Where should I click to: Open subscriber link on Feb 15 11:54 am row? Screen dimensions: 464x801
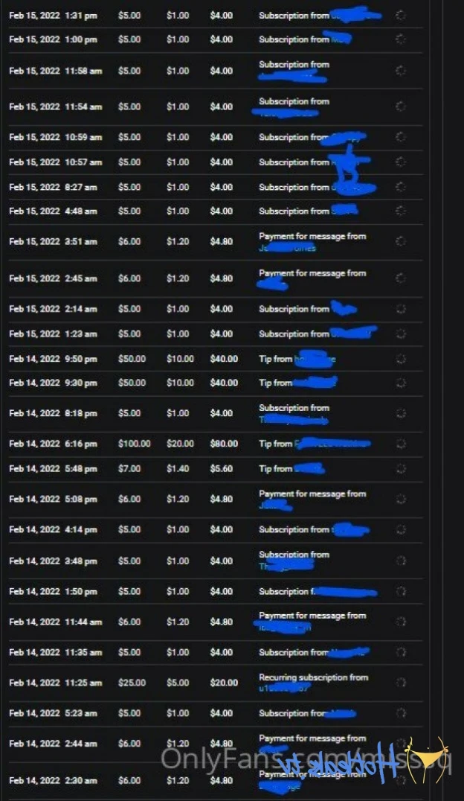click(286, 113)
